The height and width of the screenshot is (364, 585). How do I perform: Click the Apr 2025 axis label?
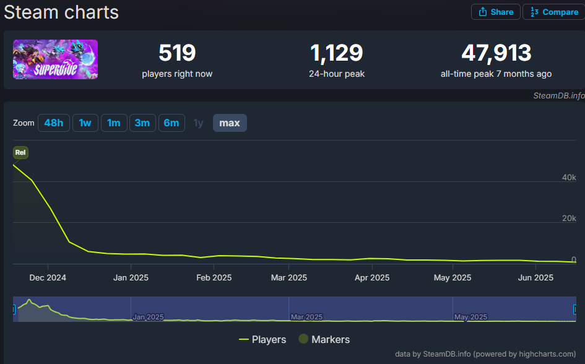coord(372,277)
